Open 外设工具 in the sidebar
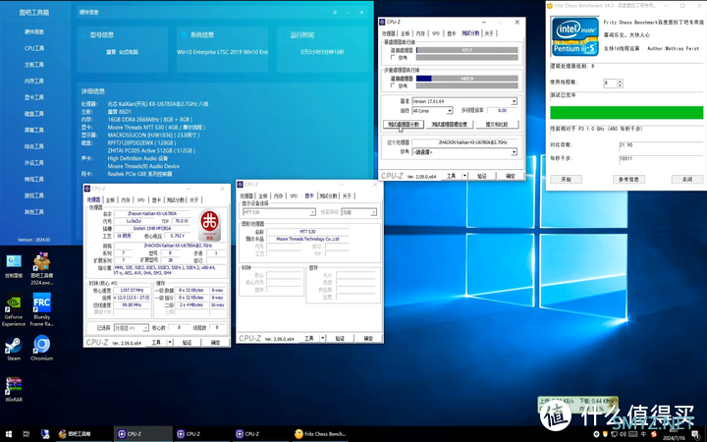 tap(34, 162)
